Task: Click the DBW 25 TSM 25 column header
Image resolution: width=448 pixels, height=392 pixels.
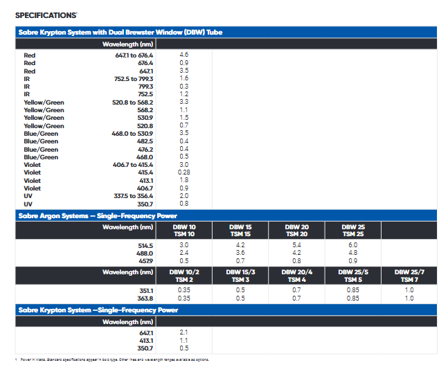Action: (353, 231)
